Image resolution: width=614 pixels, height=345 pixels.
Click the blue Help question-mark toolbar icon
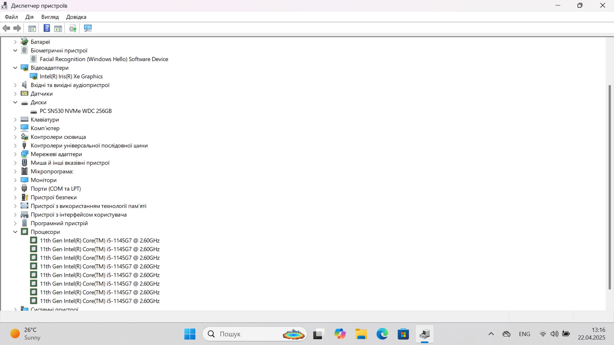pos(47,28)
